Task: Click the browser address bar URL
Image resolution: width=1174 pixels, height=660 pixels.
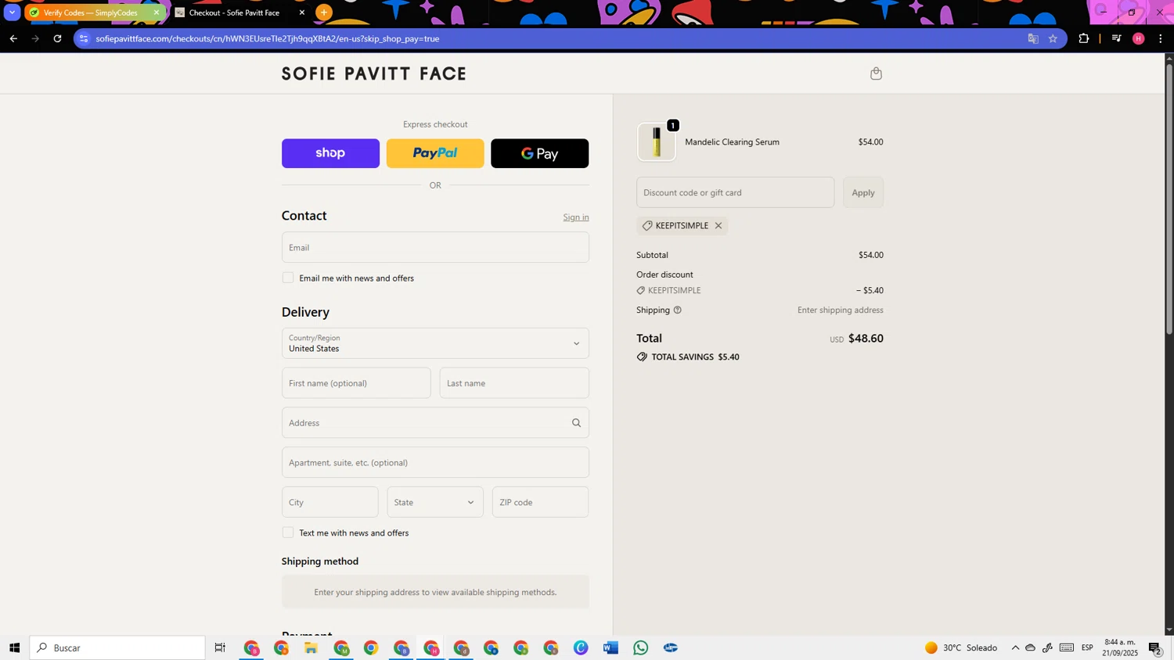Action: coord(268,38)
